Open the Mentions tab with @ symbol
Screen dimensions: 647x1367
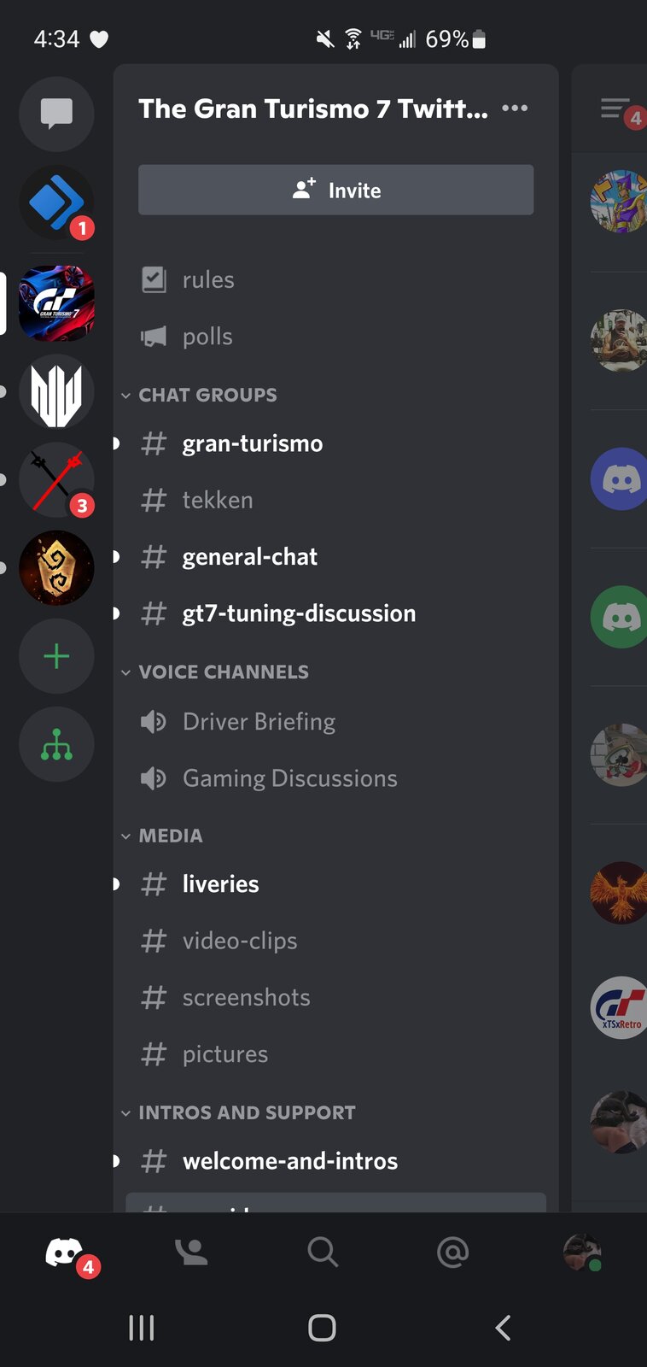(x=452, y=1253)
